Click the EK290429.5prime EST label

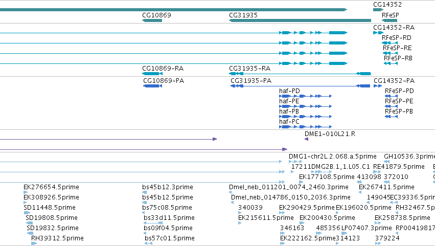click(307, 208)
